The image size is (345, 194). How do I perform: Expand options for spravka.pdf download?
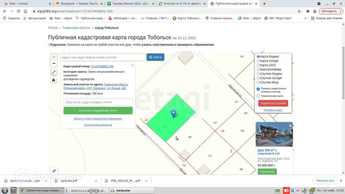pyautogui.click(x=96, y=181)
